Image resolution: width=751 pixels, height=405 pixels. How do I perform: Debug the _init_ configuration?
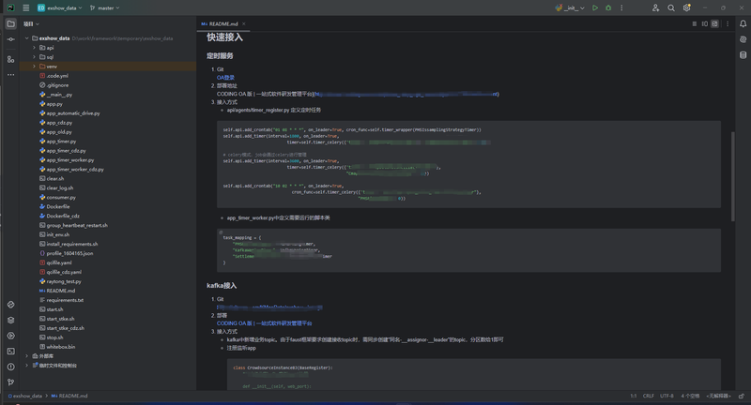coord(608,7)
